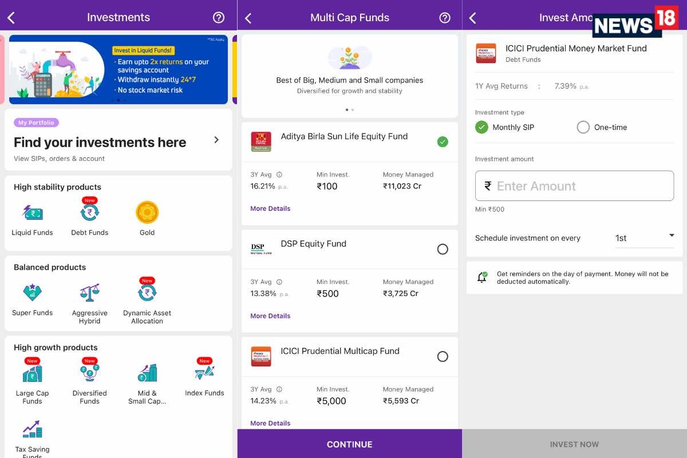The width and height of the screenshot is (687, 458).
Task: Open help on the Multi Cap Funds screen
Action: click(445, 18)
